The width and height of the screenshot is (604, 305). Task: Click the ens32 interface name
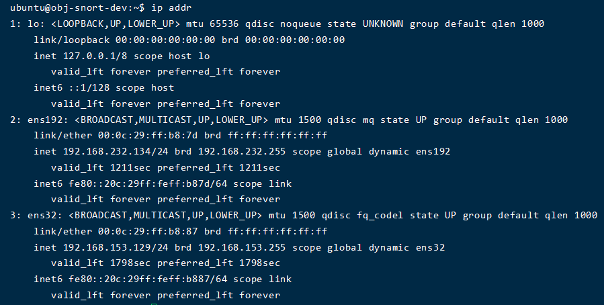coord(42,215)
